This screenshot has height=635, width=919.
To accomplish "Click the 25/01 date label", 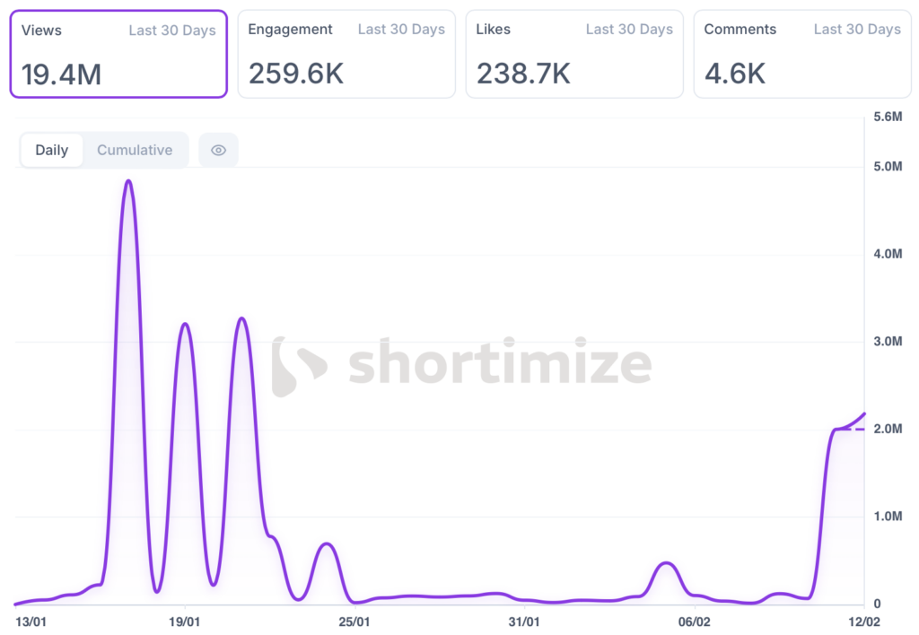I will pyautogui.click(x=354, y=621).
